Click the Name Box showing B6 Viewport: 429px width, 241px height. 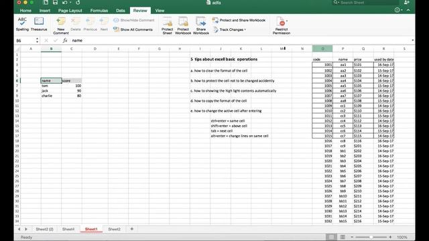tap(25, 40)
